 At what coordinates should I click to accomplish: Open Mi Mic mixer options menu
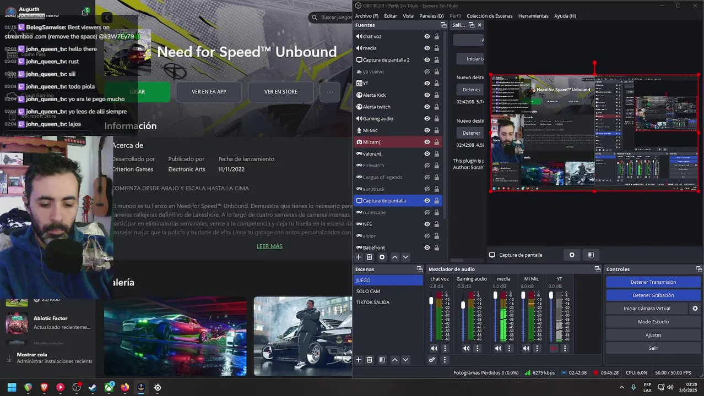(x=537, y=348)
